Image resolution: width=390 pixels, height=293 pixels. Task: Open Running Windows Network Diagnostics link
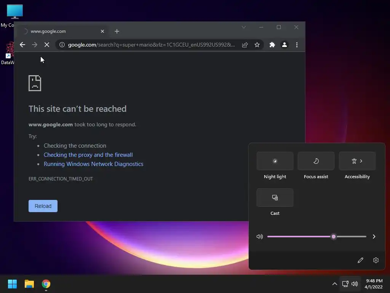[94, 164]
